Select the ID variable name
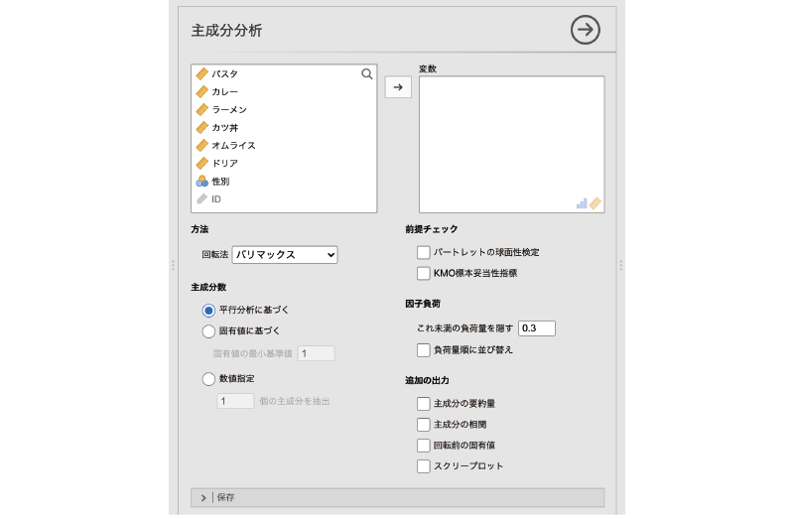The height and width of the screenshot is (519, 794). click(216, 199)
